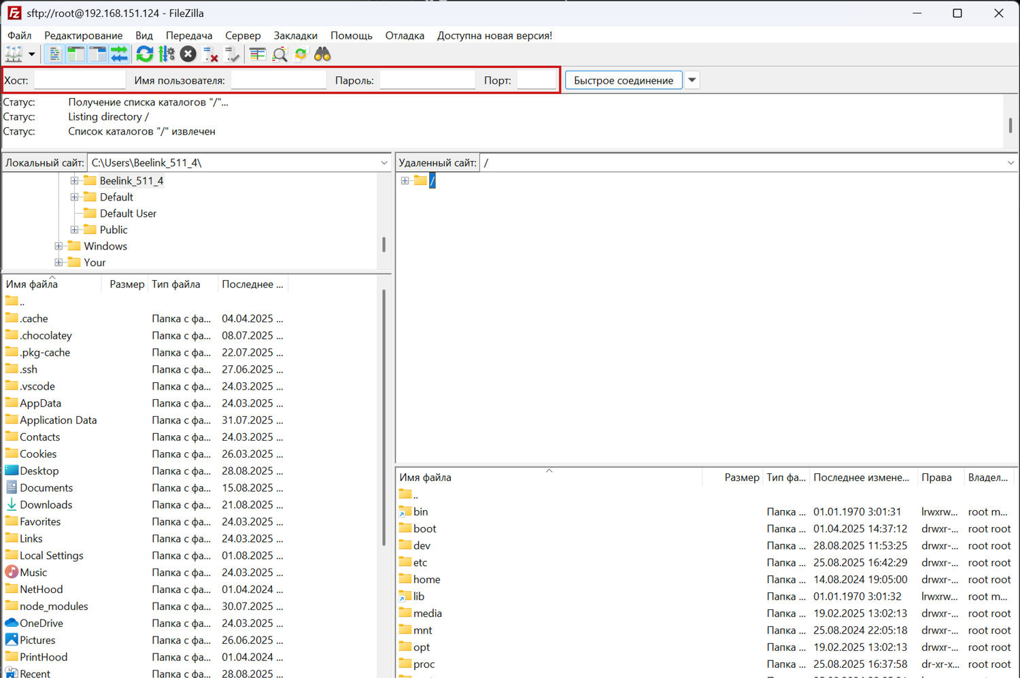Expand the Public folder in local tree
The image size is (1020, 678).
pos(74,230)
